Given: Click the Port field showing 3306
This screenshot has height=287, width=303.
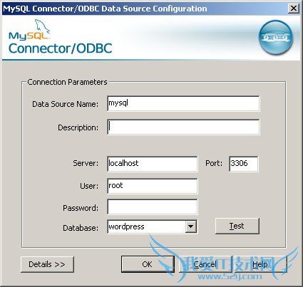Looking at the screenshot, I should pos(244,164).
